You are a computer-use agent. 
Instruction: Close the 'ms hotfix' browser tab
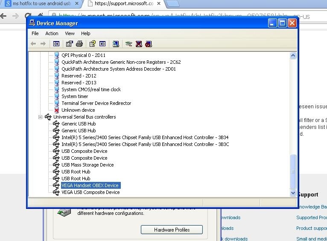coord(77,3)
